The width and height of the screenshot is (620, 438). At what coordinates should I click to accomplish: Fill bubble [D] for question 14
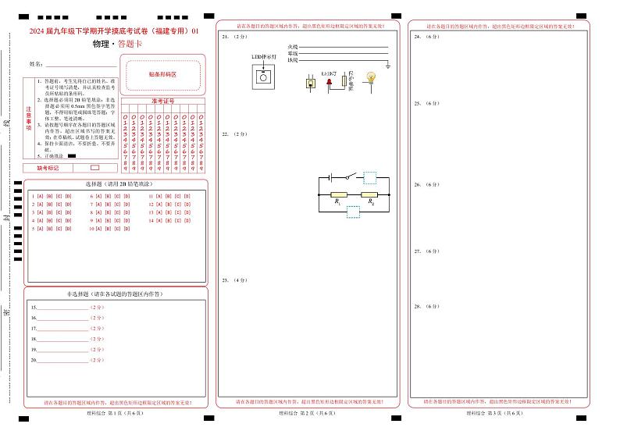[x=187, y=221]
